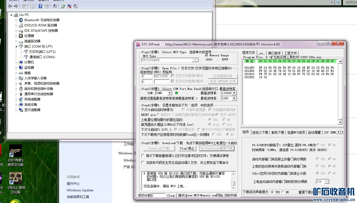Screen dimensions: 357x203
Task: Toggle the console tree toolbar icon
Action: click(24, 6)
